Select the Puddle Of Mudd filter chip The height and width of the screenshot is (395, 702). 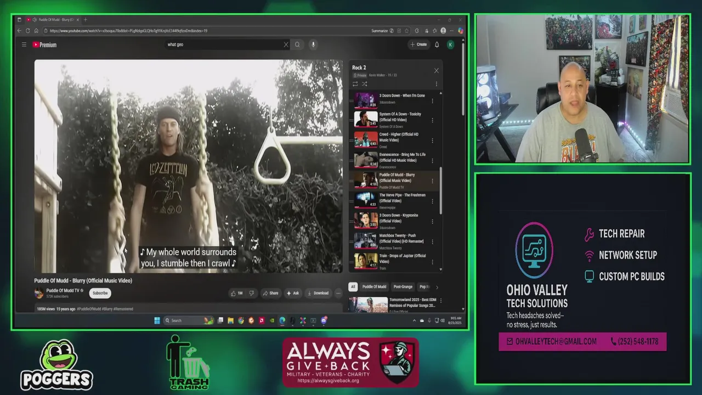374,286
